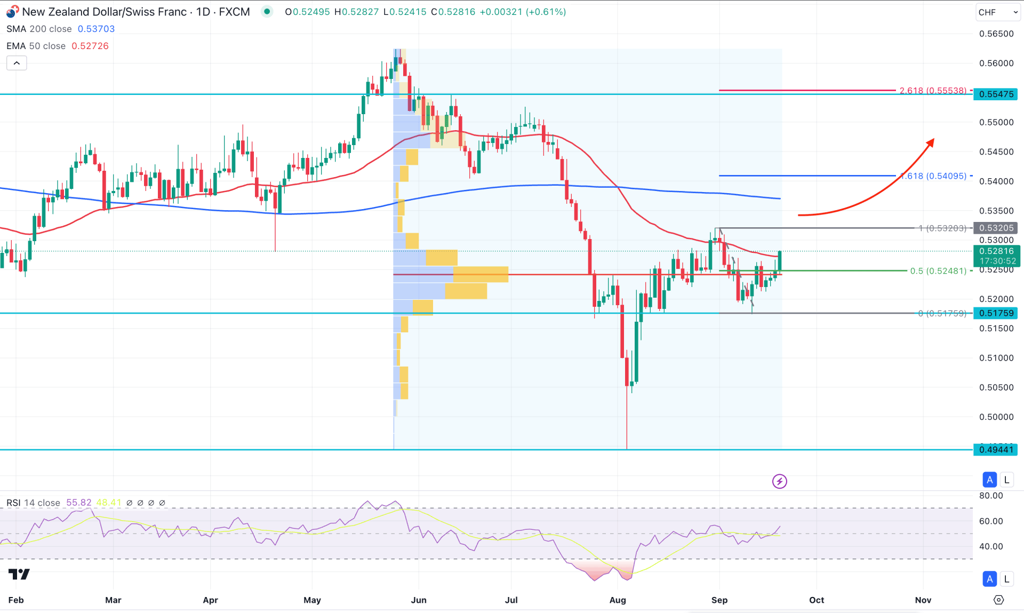The height and width of the screenshot is (613, 1024).
Task: Click the closing price value C0.52816
Action: [453, 12]
